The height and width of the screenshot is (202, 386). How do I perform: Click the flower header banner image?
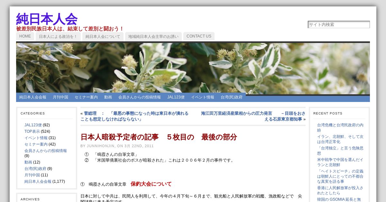pyautogui.click(x=193, y=68)
